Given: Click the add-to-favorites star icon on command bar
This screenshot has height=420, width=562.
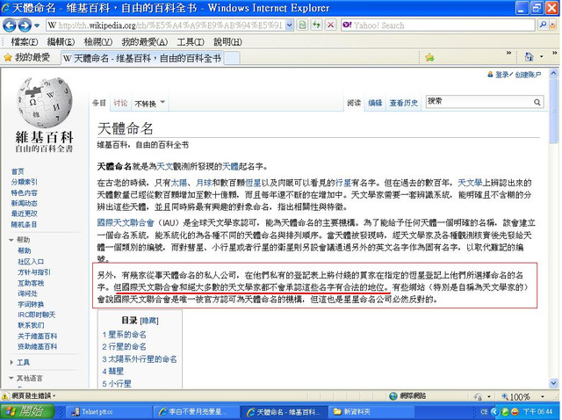Looking at the screenshot, I should tap(429, 57).
